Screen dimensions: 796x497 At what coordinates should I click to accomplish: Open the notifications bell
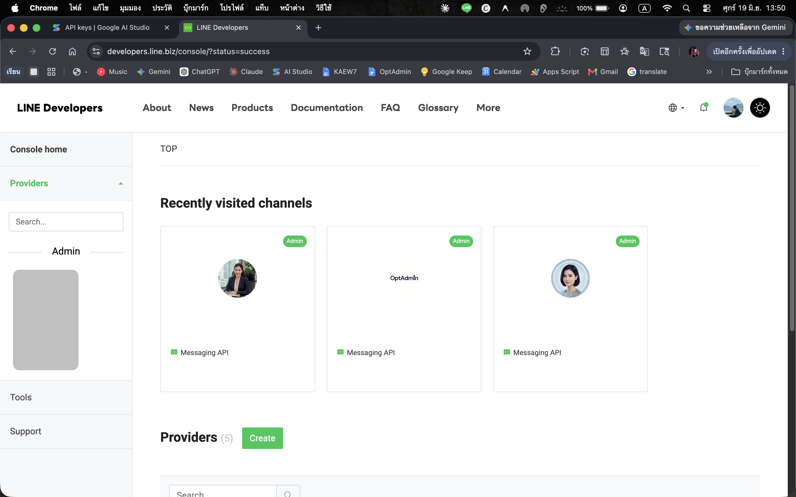(704, 107)
